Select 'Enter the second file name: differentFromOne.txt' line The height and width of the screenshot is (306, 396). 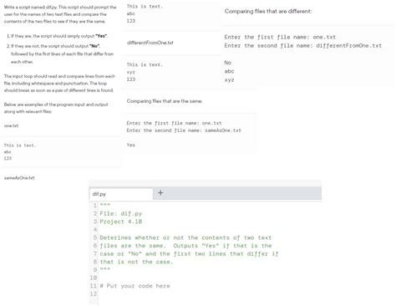point(303,46)
